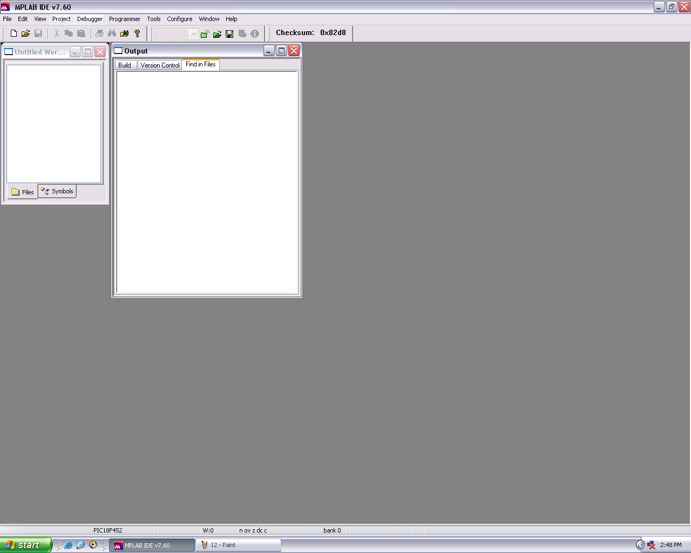Screen dimensions: 691x553
Task: Click the Open Project icon
Action: pos(217,34)
